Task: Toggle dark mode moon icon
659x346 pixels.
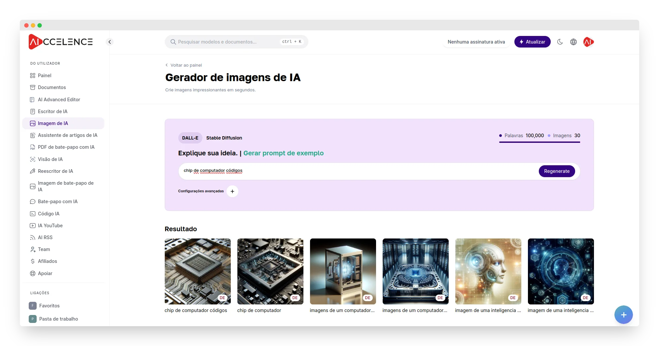Action: [560, 42]
